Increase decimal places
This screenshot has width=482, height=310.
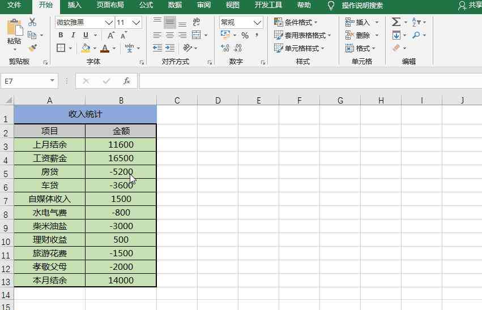coord(225,48)
